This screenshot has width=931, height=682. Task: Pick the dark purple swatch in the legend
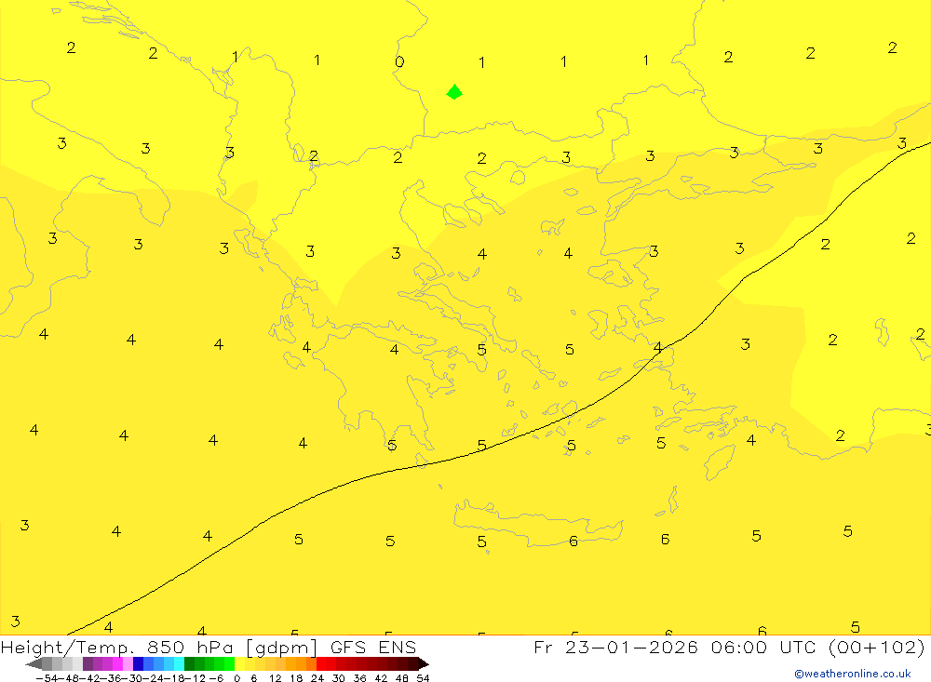point(88,664)
